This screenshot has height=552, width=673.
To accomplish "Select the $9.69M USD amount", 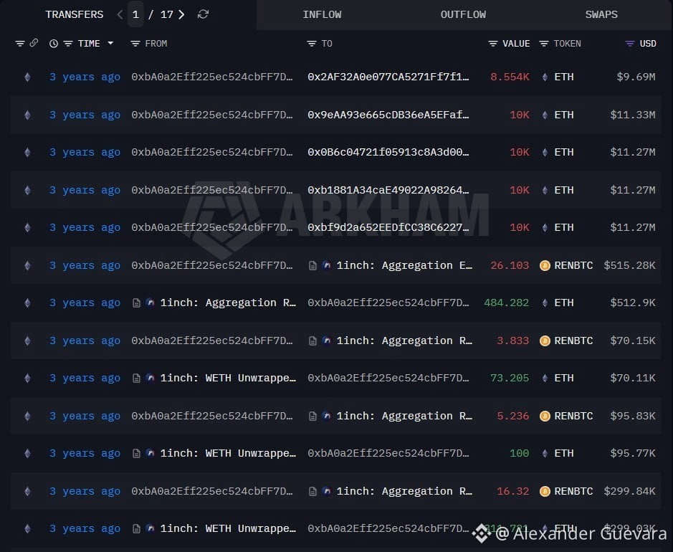I will pos(636,77).
